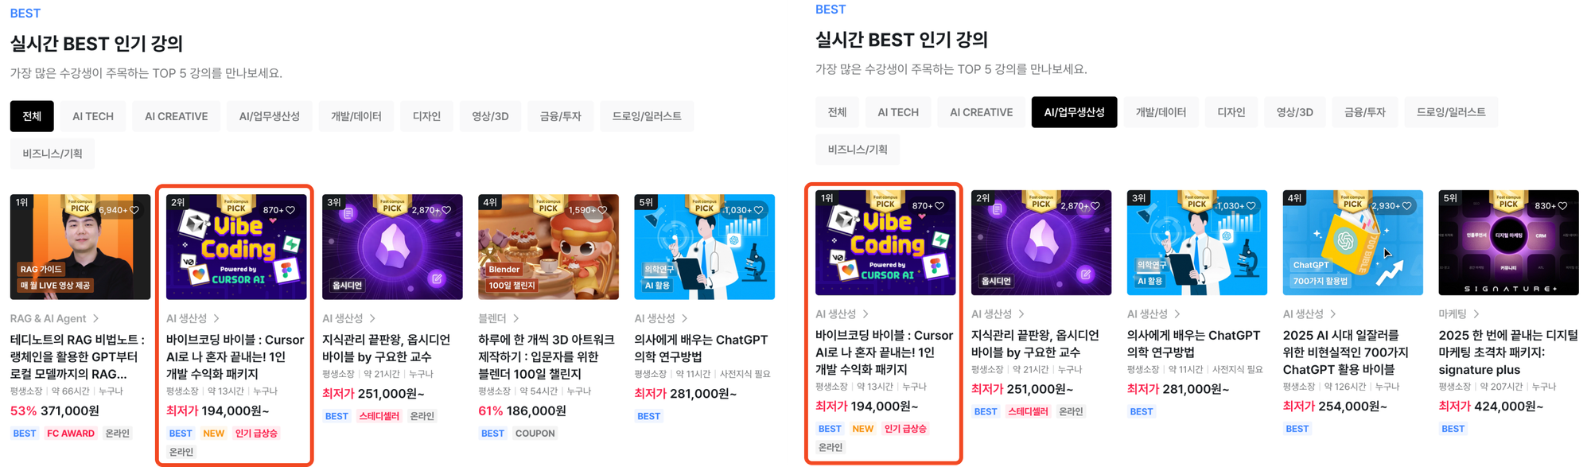Open 2025 AI 시대 일잘러 course title link
Viewport: 1591px width, 467px height.
pos(1346,352)
